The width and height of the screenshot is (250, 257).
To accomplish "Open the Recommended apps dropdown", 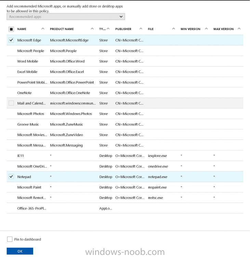I will (66, 17).
